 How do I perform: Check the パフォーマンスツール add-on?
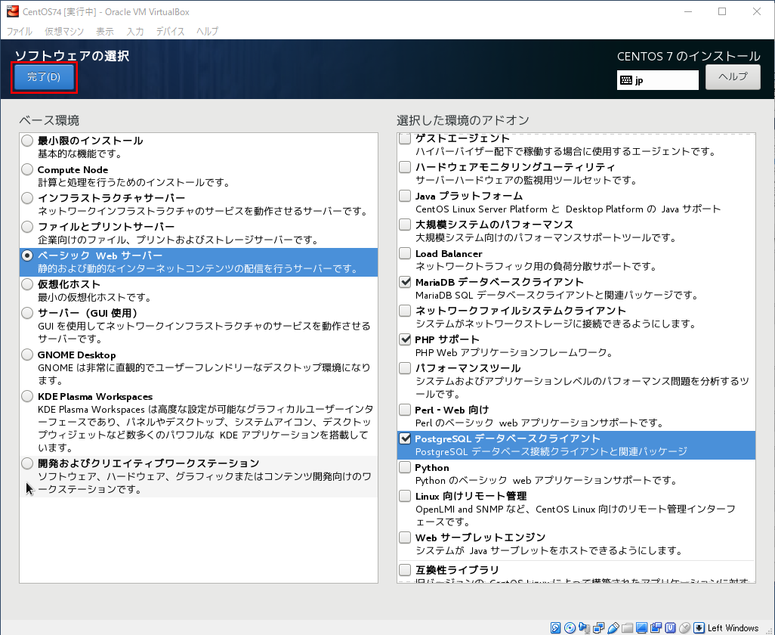405,368
